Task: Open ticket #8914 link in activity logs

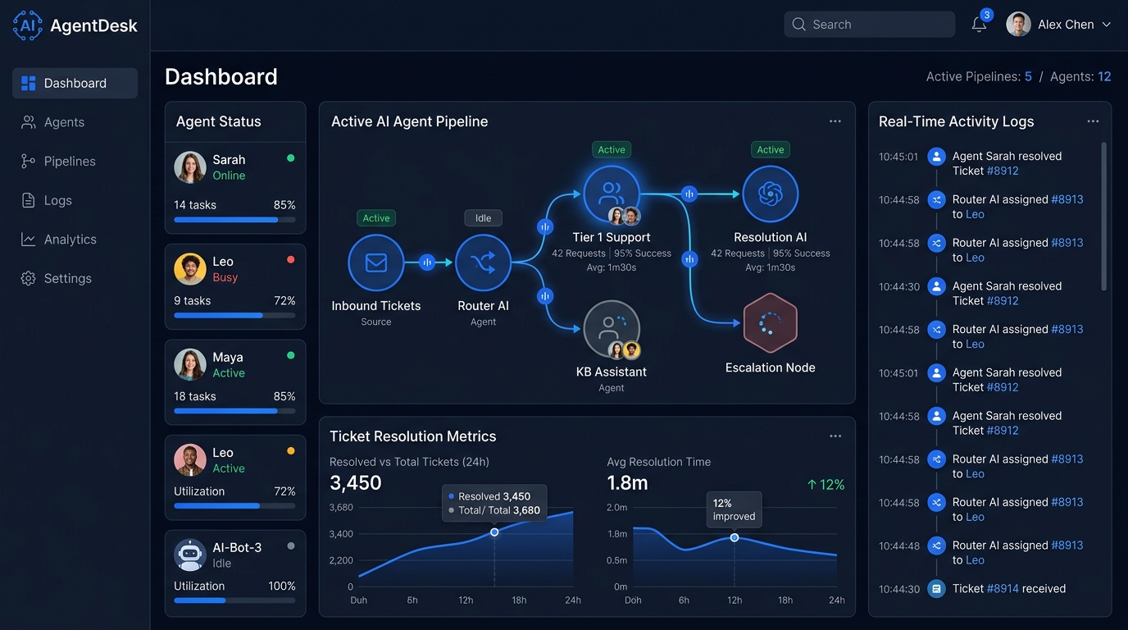Action: (x=1003, y=589)
